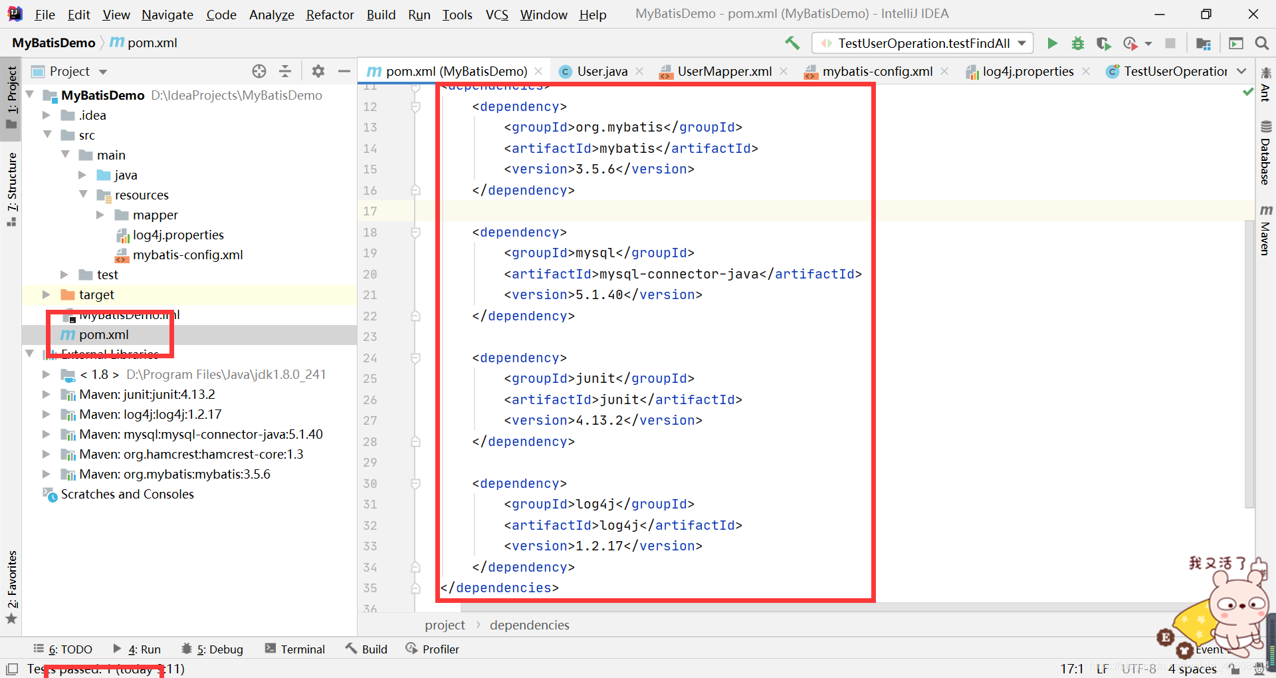The width and height of the screenshot is (1276, 678).
Task: Expand the .idea folder
Action: coord(47,115)
